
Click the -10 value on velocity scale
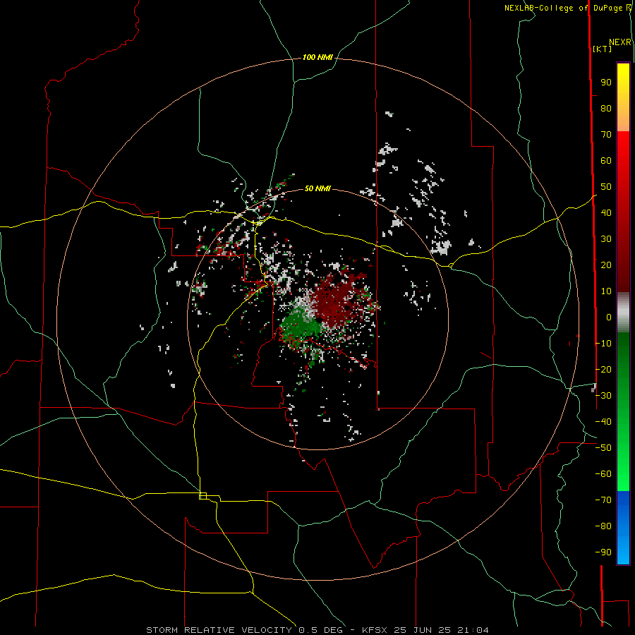point(603,344)
